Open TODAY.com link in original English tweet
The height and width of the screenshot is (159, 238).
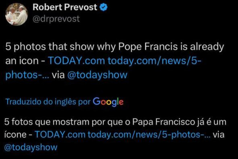point(76,61)
